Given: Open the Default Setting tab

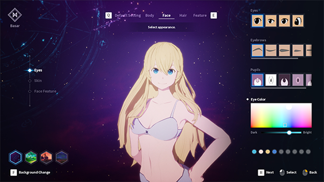Looking at the screenshot, I should click(128, 15).
